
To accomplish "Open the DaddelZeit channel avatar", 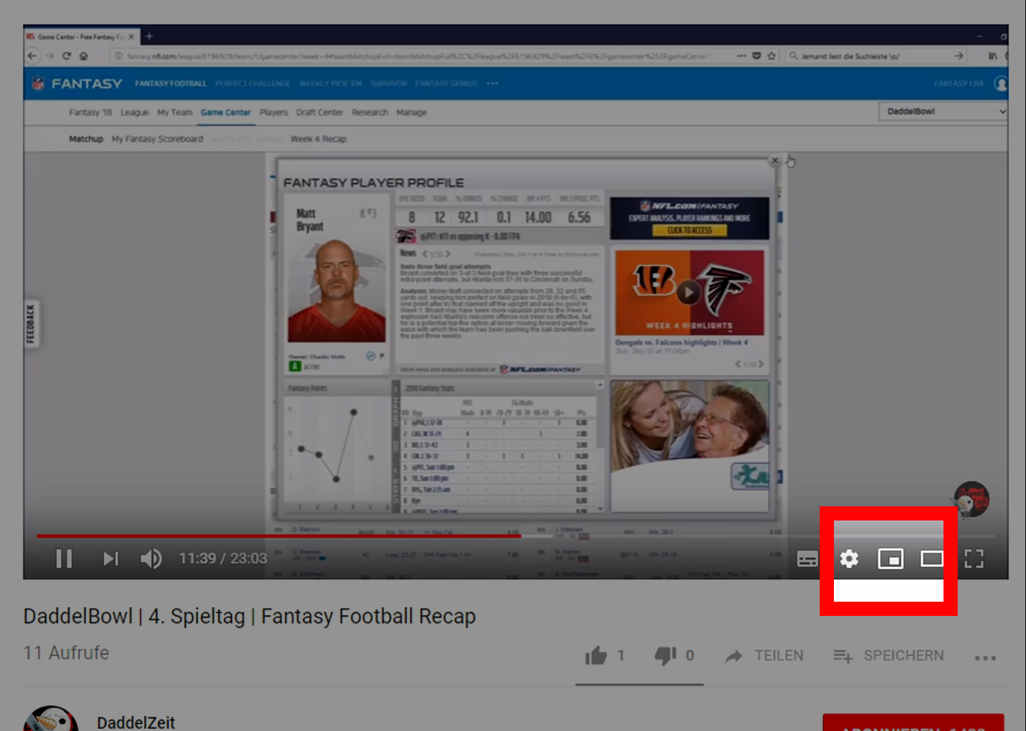I will [x=51, y=720].
